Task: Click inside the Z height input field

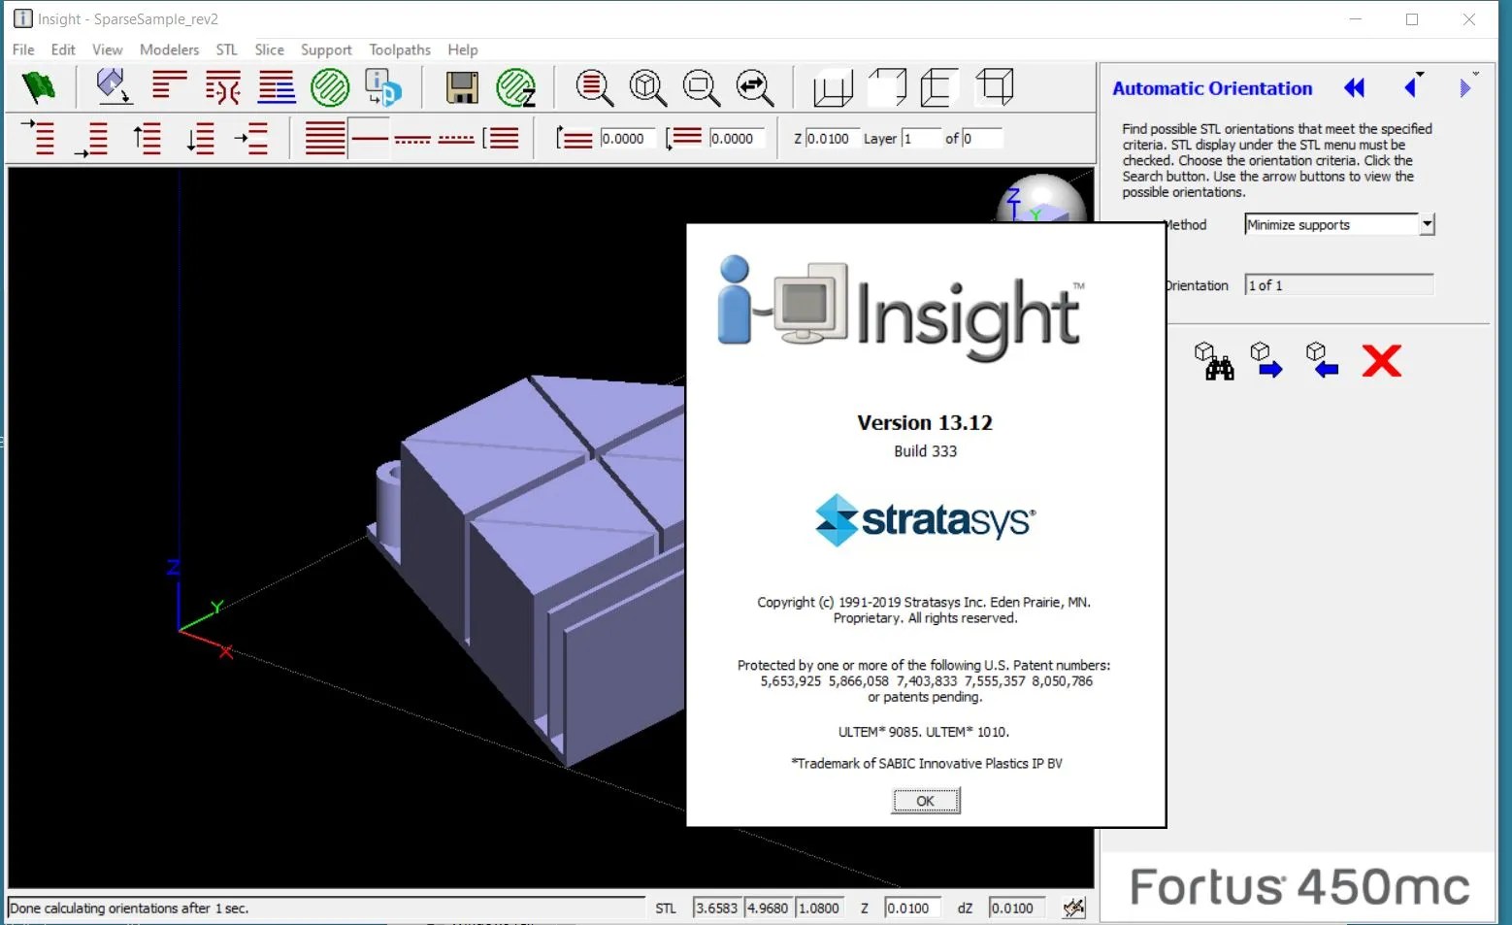Action: click(x=830, y=138)
